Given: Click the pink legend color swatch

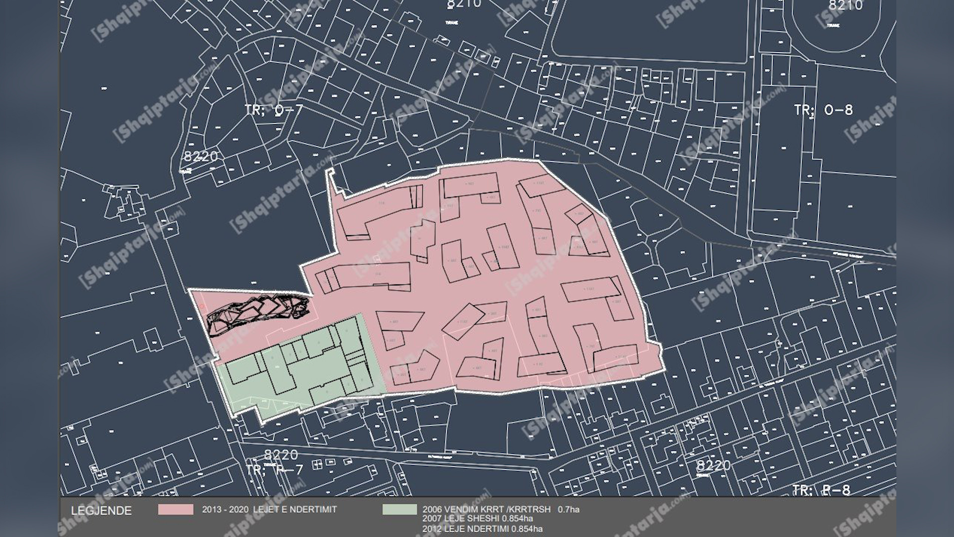Looking at the screenshot, I should click(x=176, y=510).
